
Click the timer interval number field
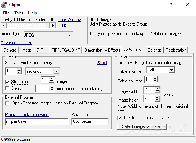[11, 71]
